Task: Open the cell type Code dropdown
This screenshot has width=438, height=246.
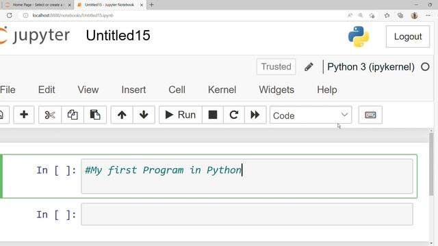Action: [310, 115]
